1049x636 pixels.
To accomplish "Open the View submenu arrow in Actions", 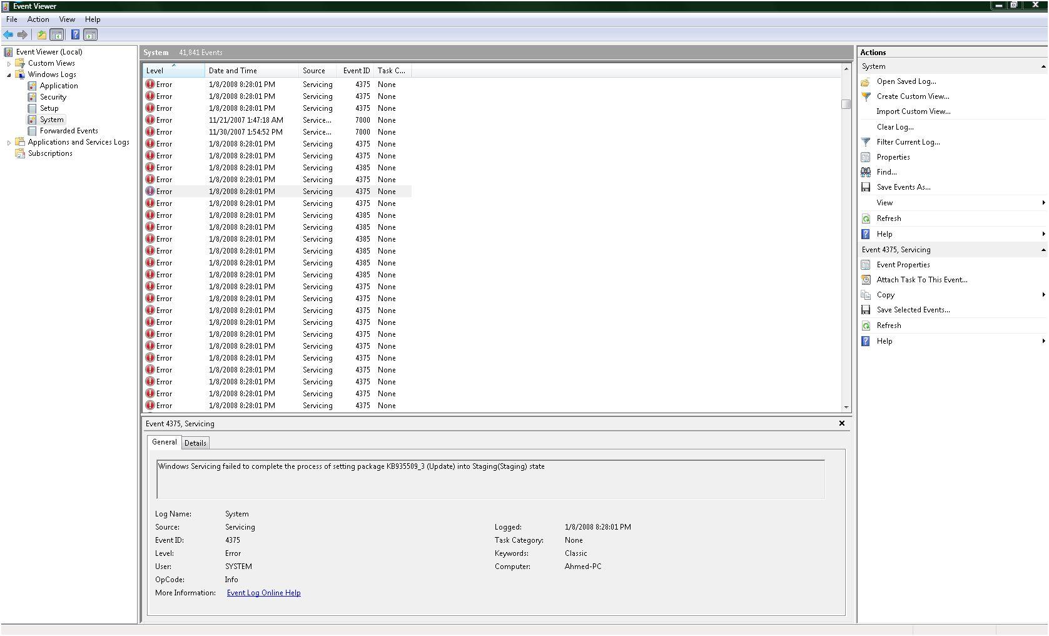I will (x=1043, y=203).
